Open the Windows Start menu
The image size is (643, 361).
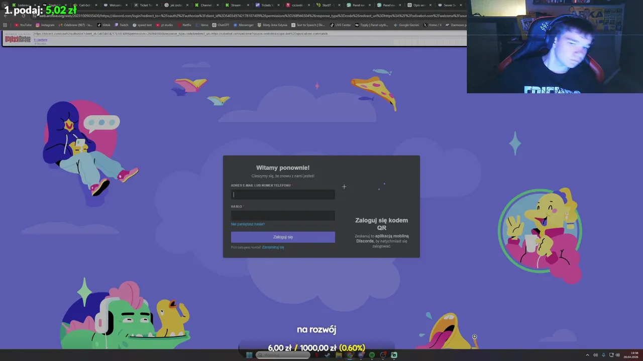(x=249, y=355)
